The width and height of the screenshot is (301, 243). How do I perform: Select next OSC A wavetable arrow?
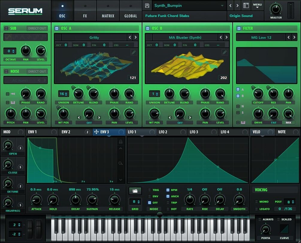pos(136,37)
